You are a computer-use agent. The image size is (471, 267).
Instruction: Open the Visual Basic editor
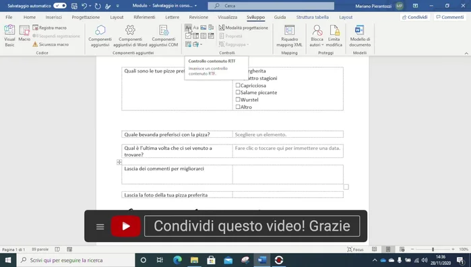(x=9, y=36)
